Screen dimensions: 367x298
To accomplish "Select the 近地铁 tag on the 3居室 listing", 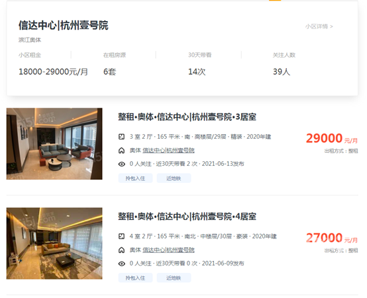I will pyautogui.click(x=174, y=178).
